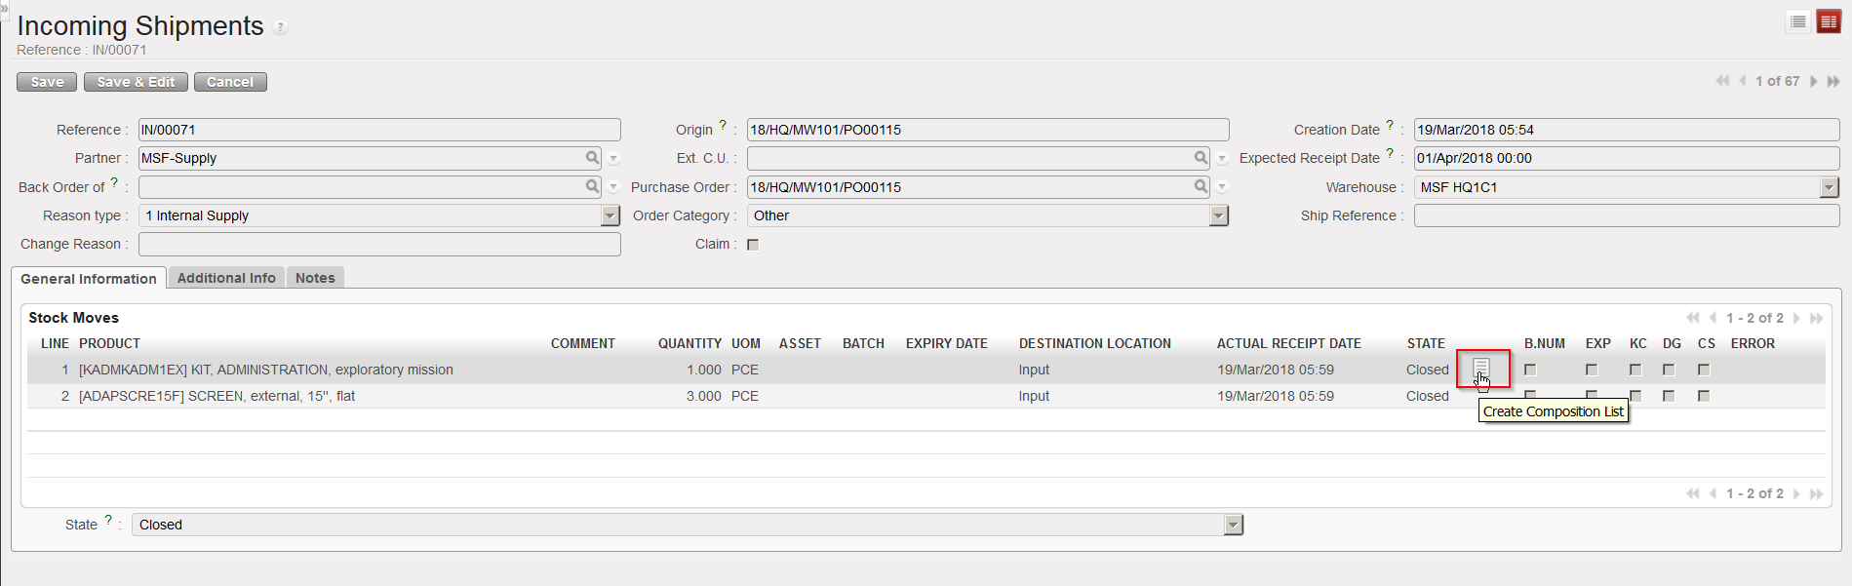Click the Ship Reference input field

tap(1626, 215)
